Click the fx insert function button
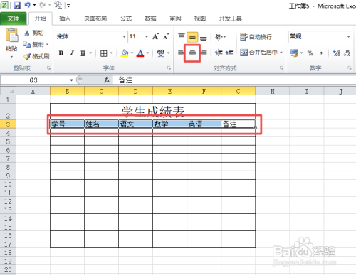The height and width of the screenshot is (275, 356). pyautogui.click(x=107, y=80)
